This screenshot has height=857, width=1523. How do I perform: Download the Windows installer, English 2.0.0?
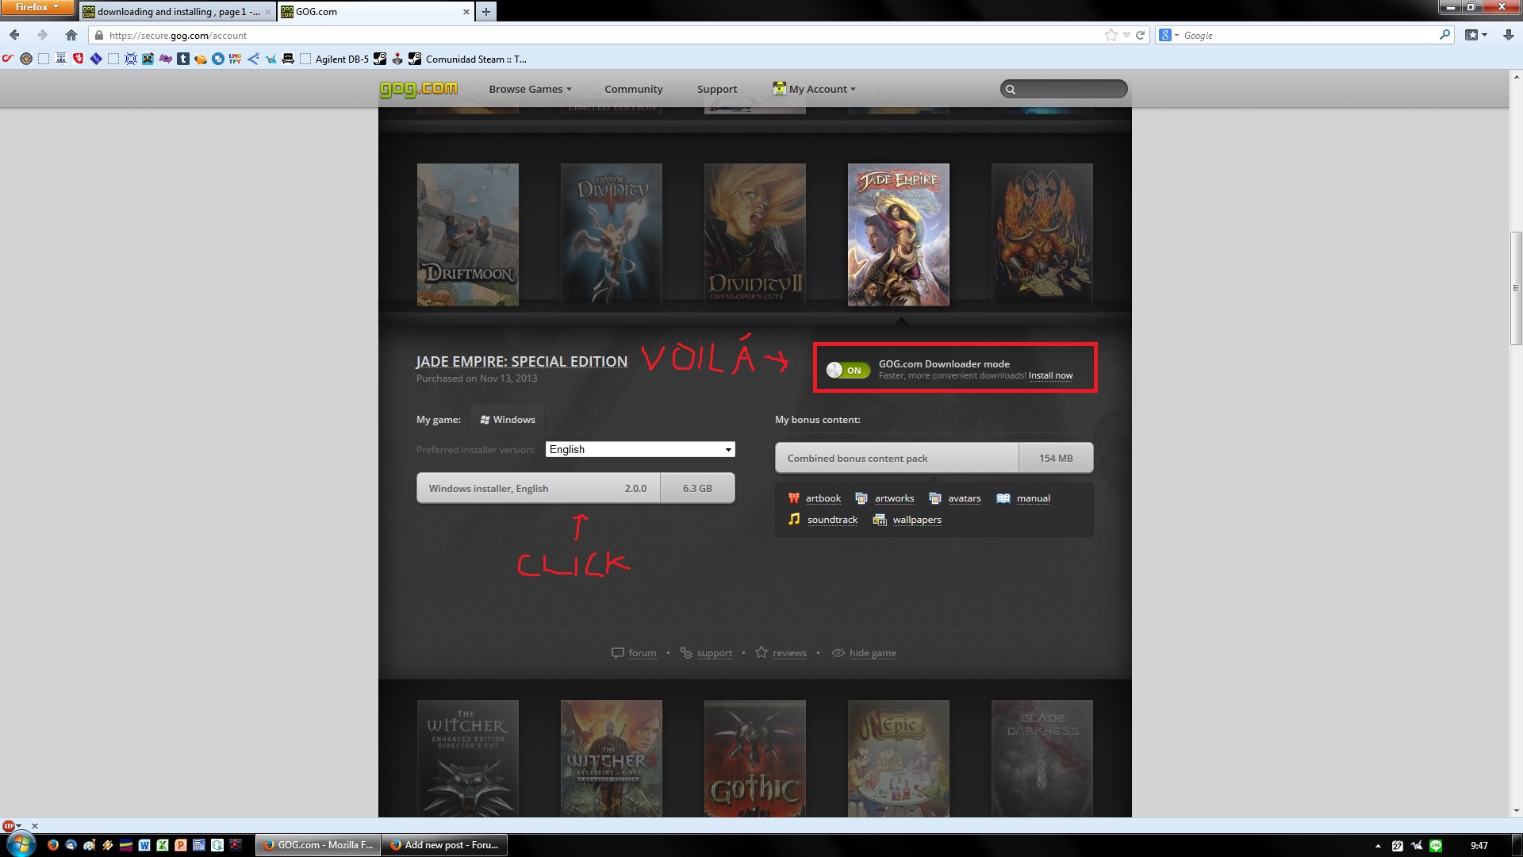pos(575,488)
